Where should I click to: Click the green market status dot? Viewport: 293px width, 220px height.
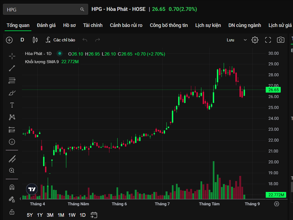[x=59, y=54]
